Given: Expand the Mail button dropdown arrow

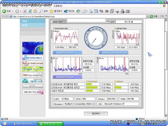Looking at the screenshot, I should [87, 11].
